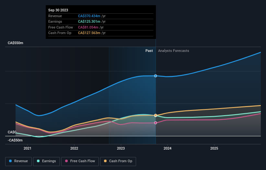Click the Sep 30 2023 tooltip date
This screenshot has width=266, height=170.
pos(58,10)
